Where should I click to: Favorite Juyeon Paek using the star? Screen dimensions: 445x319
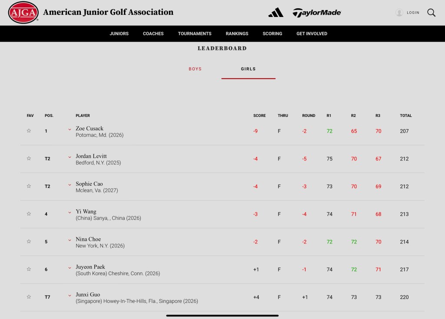[x=29, y=269]
